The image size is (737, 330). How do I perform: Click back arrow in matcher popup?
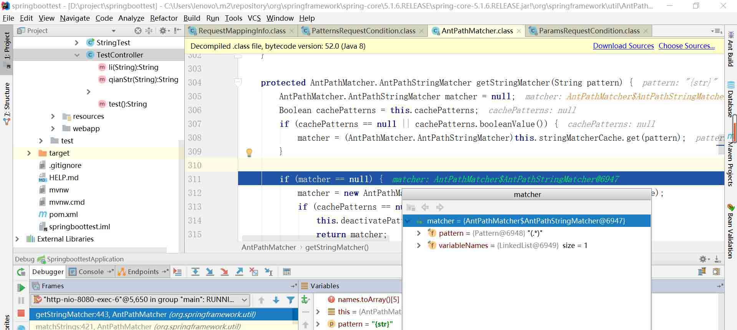[425, 207]
